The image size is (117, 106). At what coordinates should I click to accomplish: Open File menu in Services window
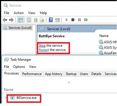[7, 13]
